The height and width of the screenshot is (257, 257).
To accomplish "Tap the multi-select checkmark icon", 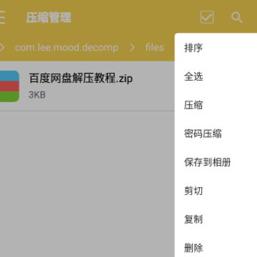I will coord(207,17).
